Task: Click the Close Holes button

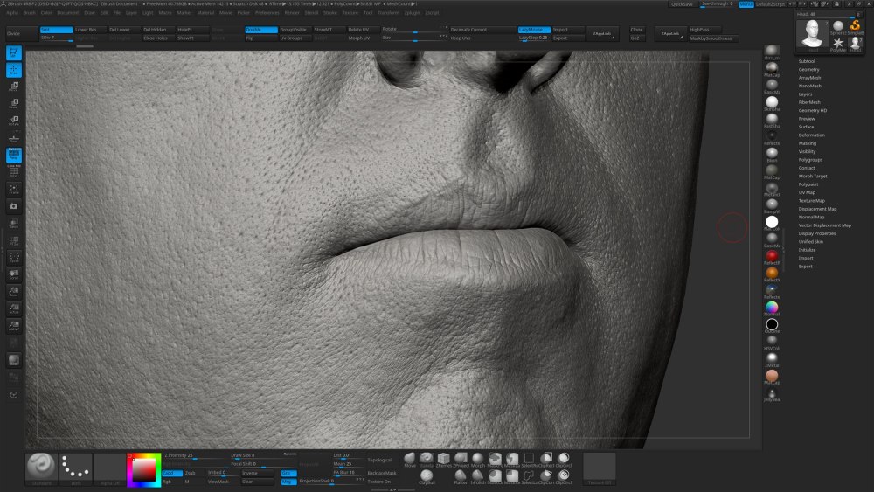Action: coord(158,38)
